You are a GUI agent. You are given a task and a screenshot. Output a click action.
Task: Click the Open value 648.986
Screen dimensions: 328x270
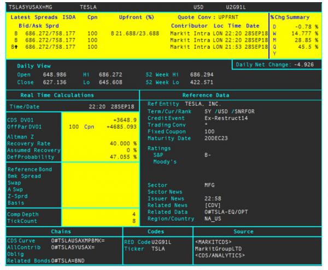(x=55, y=74)
